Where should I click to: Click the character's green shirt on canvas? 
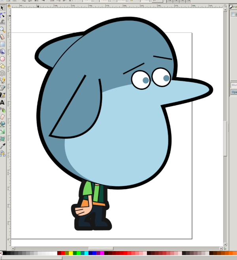point(87,188)
